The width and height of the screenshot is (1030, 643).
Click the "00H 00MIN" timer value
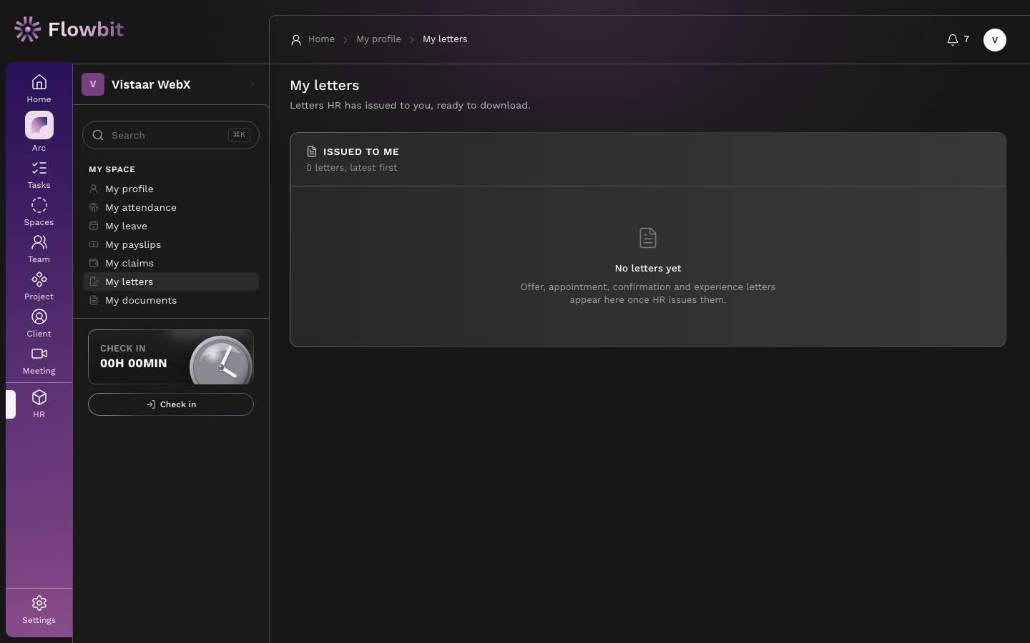click(134, 363)
